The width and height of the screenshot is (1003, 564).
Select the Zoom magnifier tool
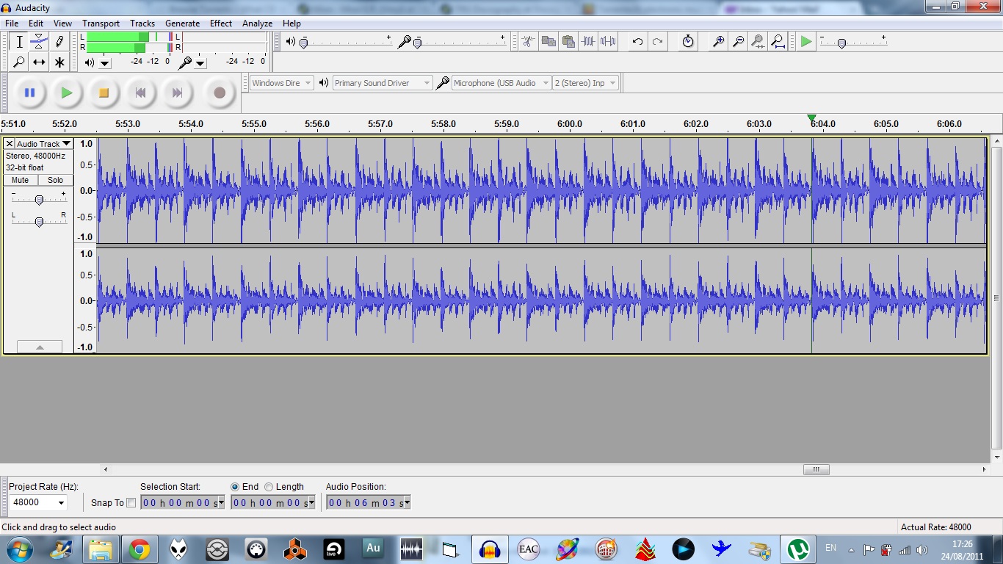click(x=19, y=62)
